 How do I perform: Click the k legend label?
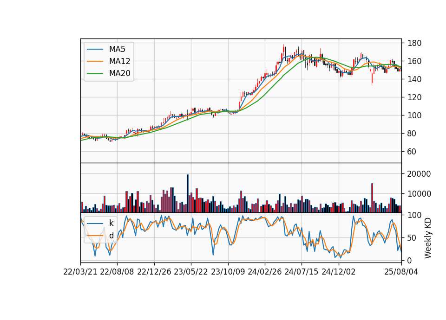tap(111, 223)
